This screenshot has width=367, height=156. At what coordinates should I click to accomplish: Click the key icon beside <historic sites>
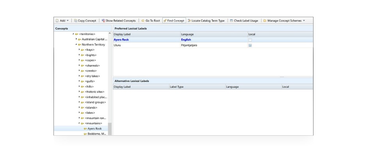pos(82,92)
